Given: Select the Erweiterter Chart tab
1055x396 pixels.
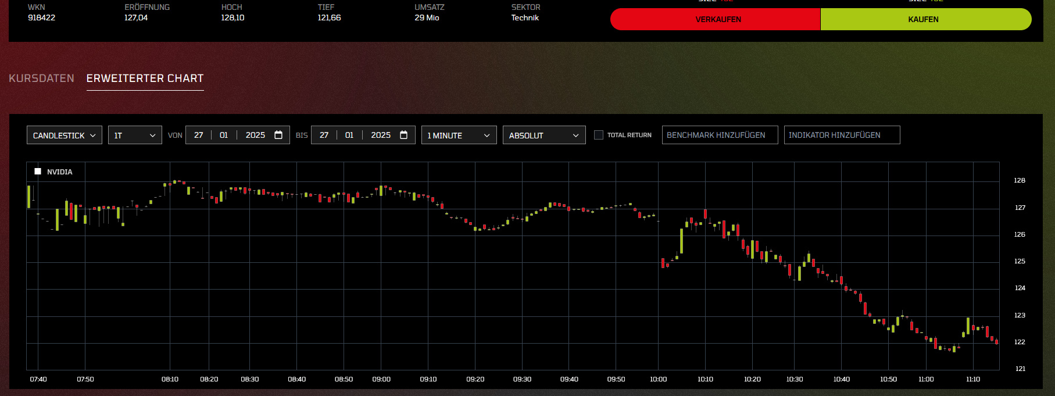Looking at the screenshot, I should (145, 79).
